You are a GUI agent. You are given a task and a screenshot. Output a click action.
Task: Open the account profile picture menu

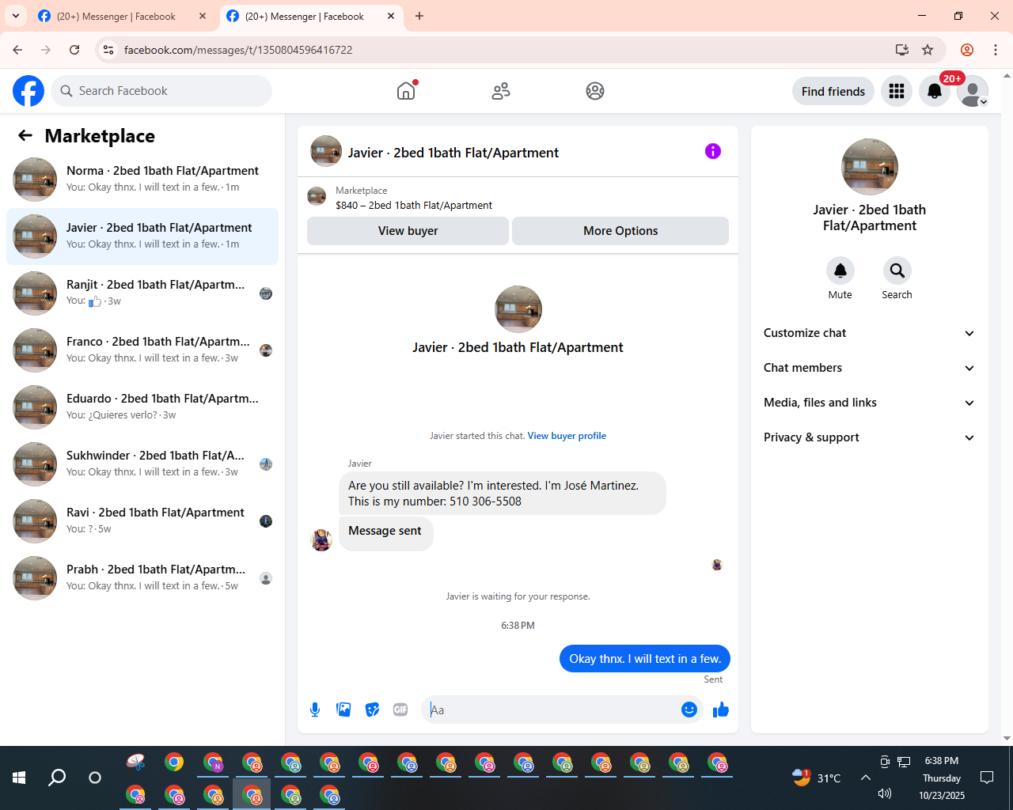tap(973, 91)
